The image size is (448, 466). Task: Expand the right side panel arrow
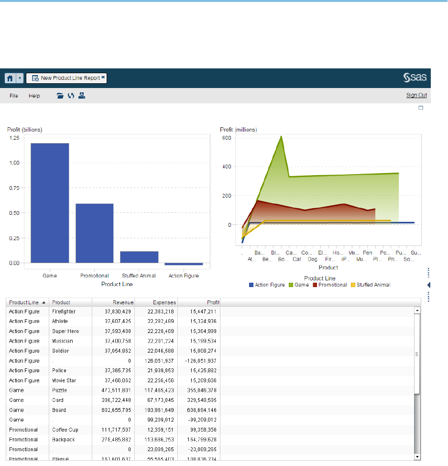coord(429,285)
